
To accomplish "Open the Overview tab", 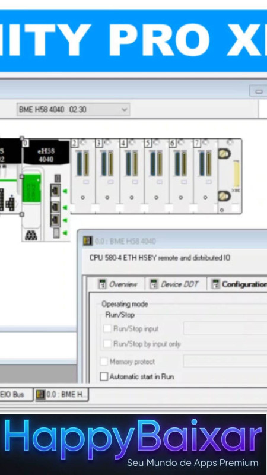I will [x=118, y=284].
